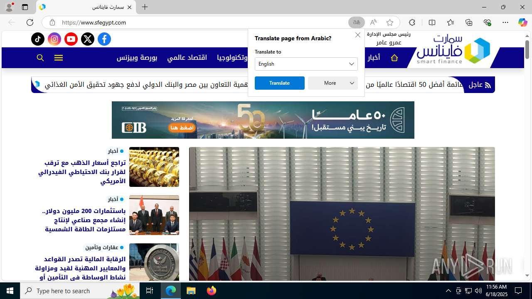Open Firefox from the taskbar
The height and width of the screenshot is (299, 532).
(211, 291)
